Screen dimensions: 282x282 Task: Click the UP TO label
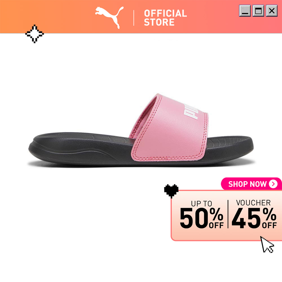(x=202, y=204)
